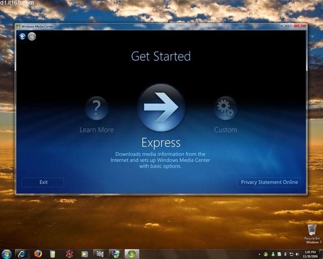323x259 pixels.
Task: Minimize the Windows Media Center window
Action: [284, 26]
